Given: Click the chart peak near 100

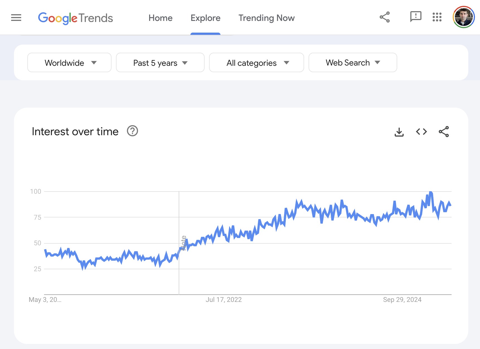Looking at the screenshot, I should [431, 192].
